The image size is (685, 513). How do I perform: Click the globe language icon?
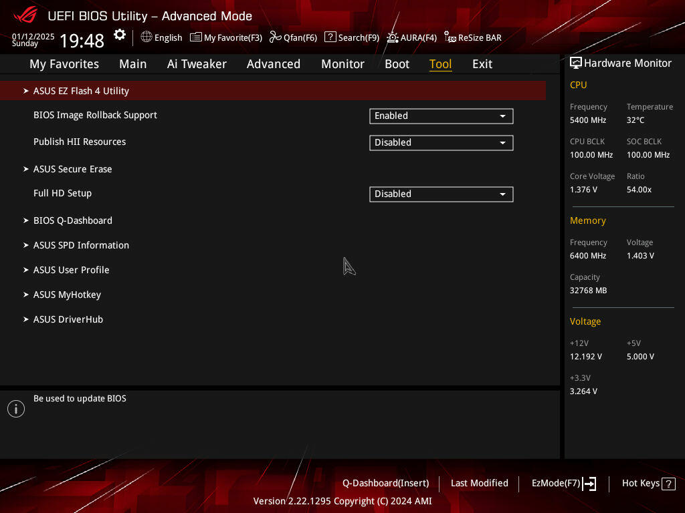(146, 37)
